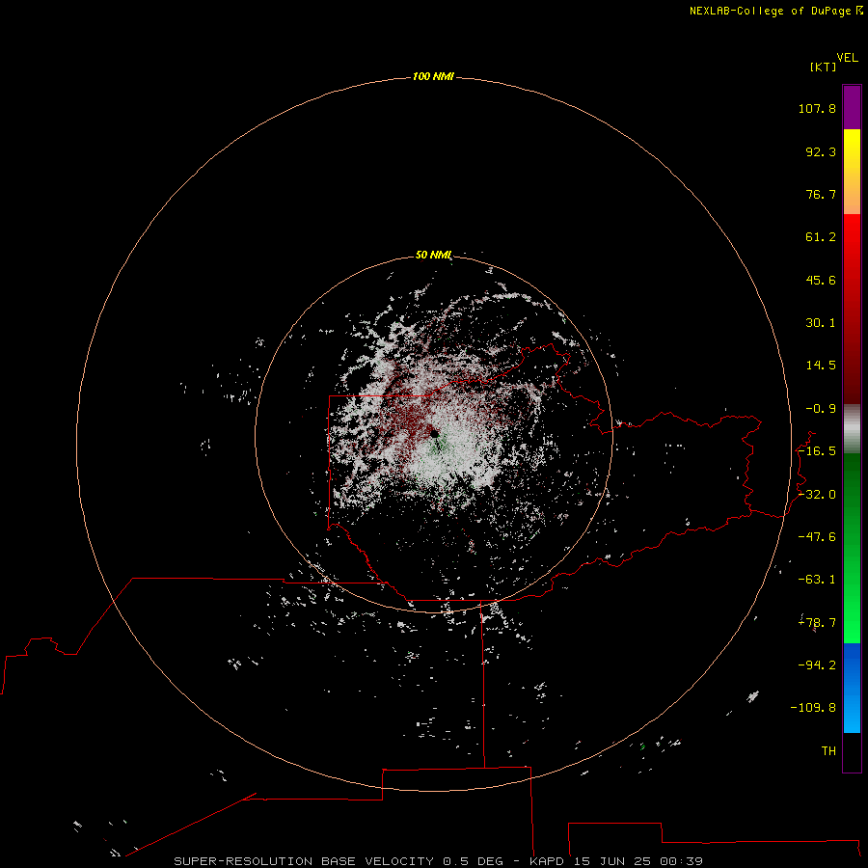Click the -47.6 velocity scale value
Screen dimensions: 868x868
coord(817,537)
